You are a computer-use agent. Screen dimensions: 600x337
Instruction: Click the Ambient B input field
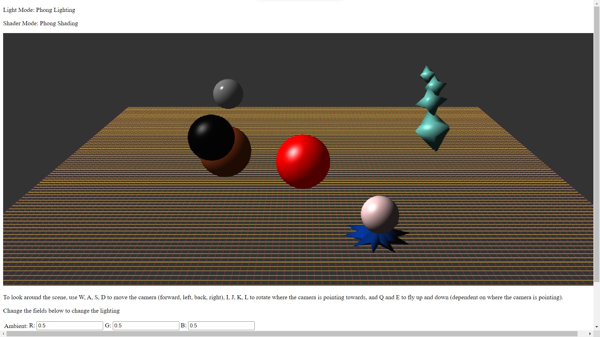pyautogui.click(x=221, y=325)
